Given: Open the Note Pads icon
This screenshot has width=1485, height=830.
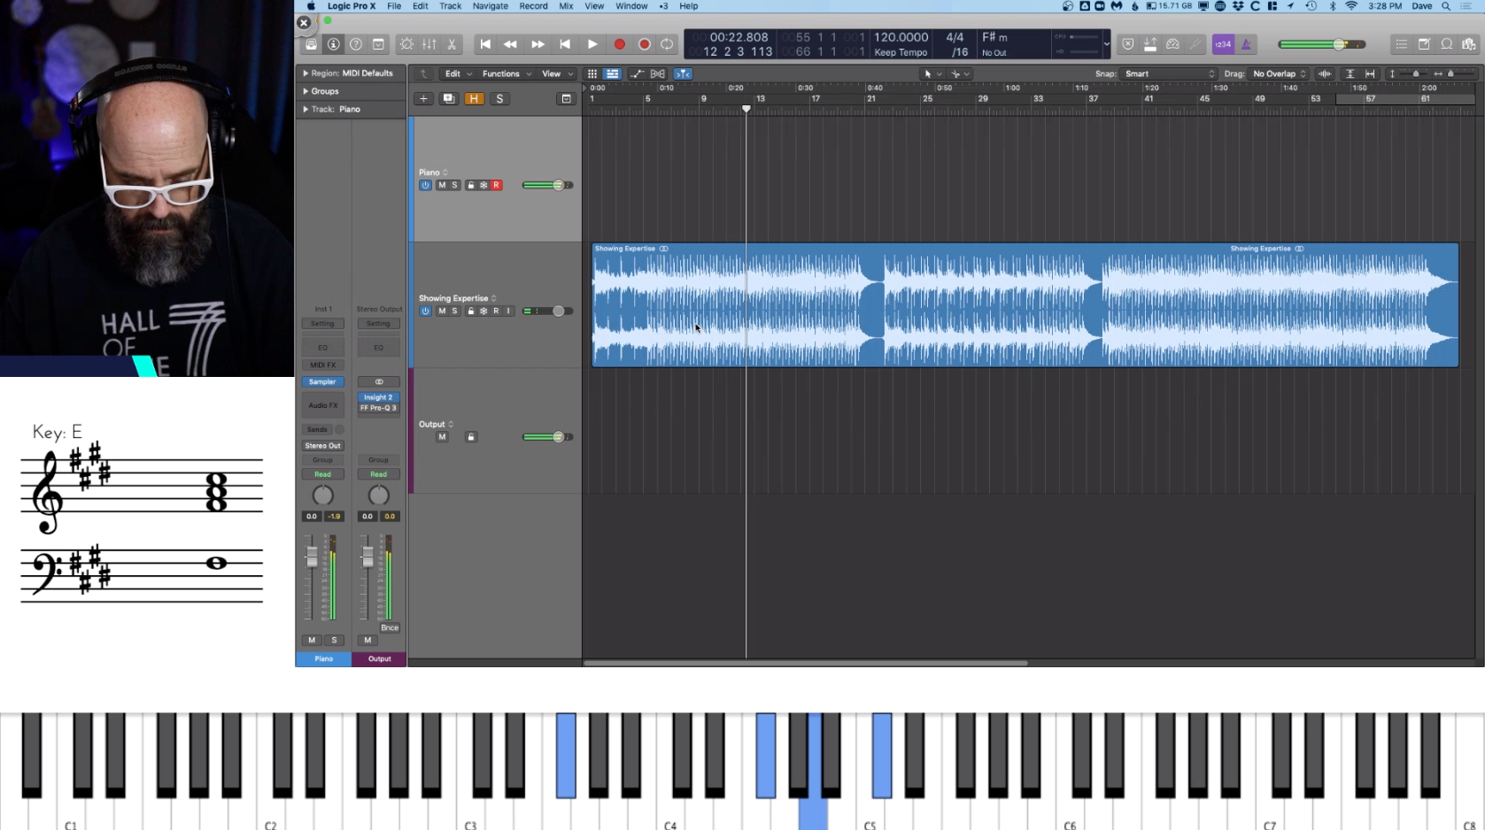Looking at the screenshot, I should pos(1424,44).
